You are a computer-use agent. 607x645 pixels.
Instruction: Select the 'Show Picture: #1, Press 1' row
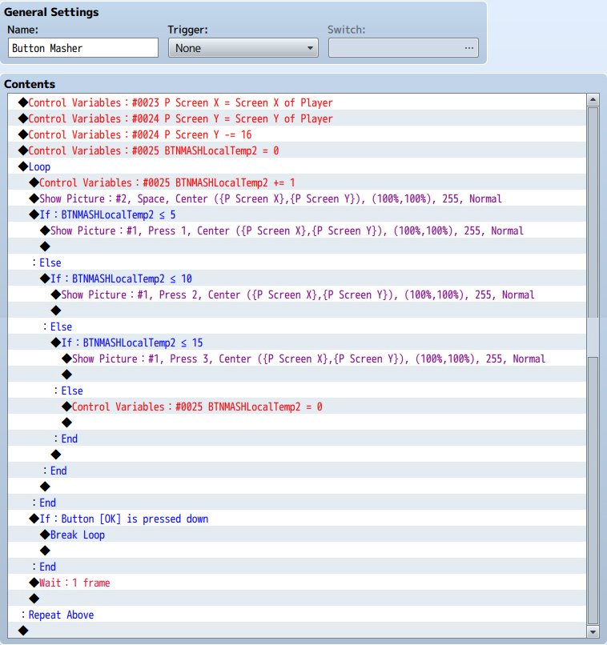[x=297, y=230]
